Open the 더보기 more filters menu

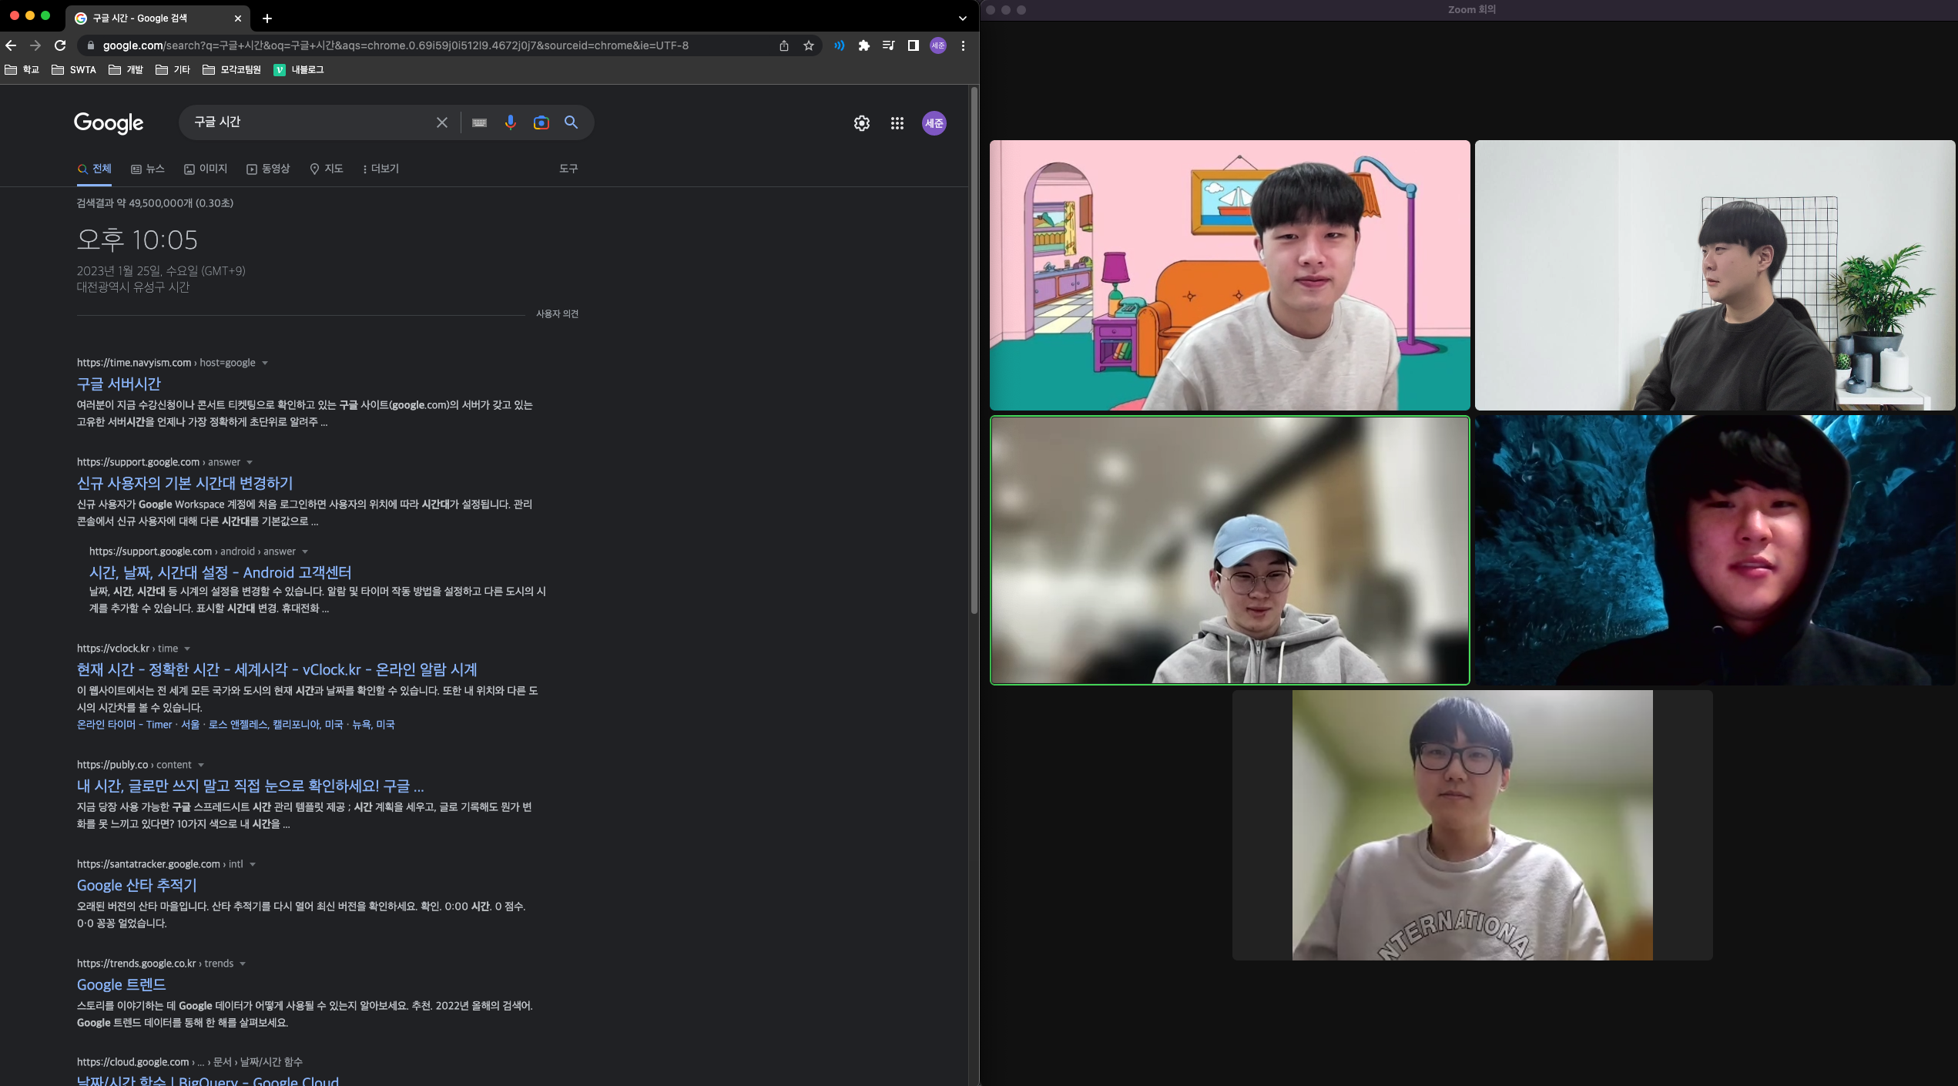click(381, 169)
